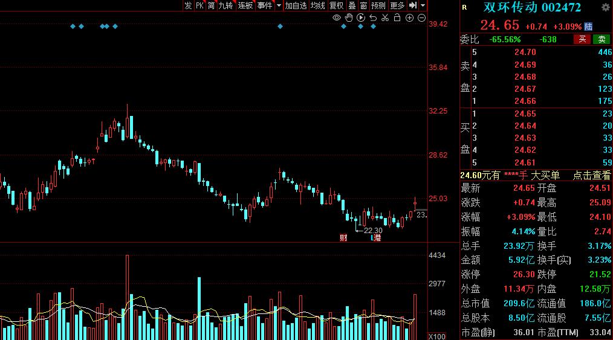
Task: Click the 财 financial report marker
Action: click(x=343, y=237)
